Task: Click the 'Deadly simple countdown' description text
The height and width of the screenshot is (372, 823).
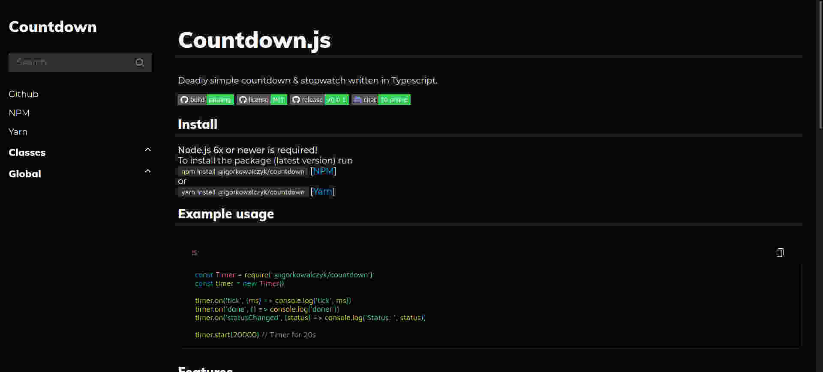Action: coord(308,80)
